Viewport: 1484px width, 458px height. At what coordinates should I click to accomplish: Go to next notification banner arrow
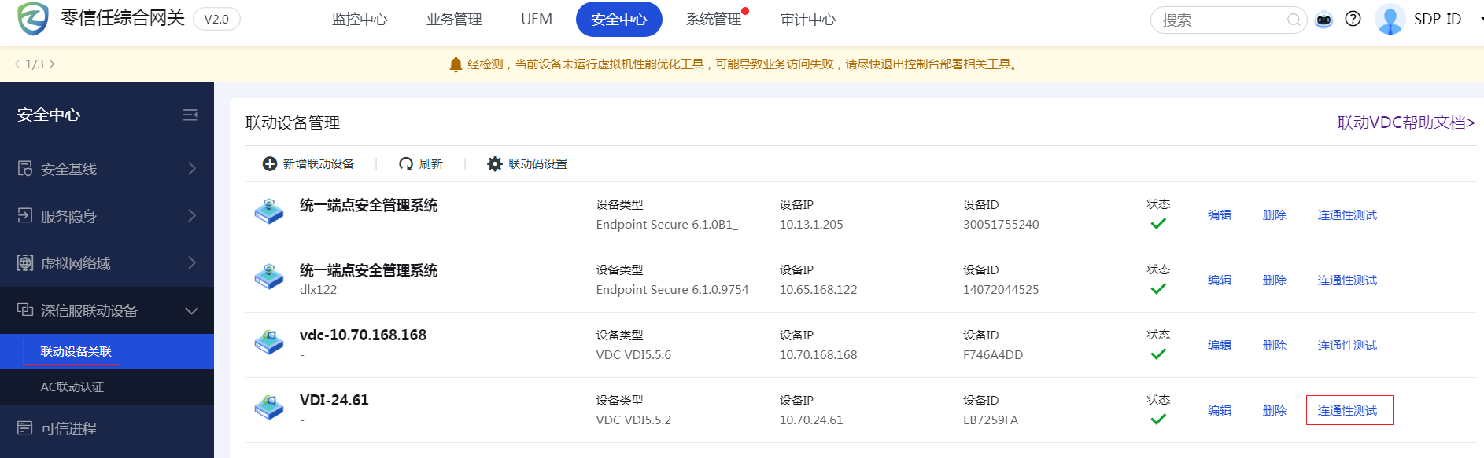click(x=53, y=64)
